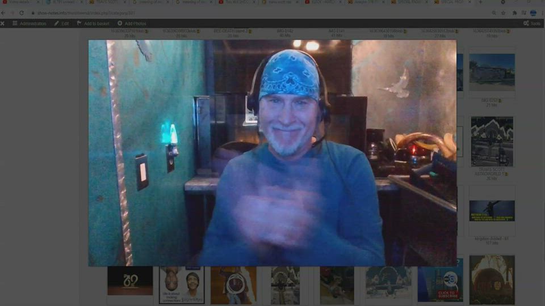Close the admin toolbar X icon
This screenshot has width=545, height=306.
pos(3,23)
